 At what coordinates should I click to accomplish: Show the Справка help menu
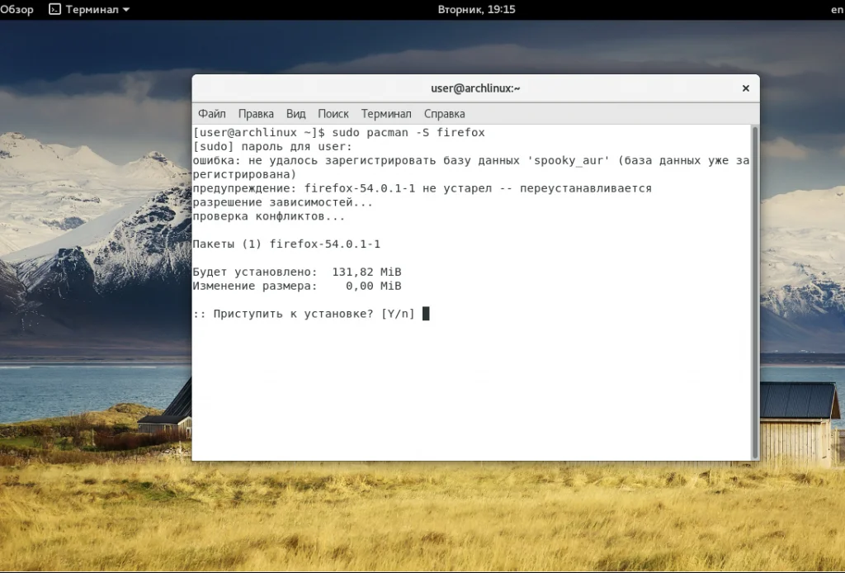tap(444, 114)
